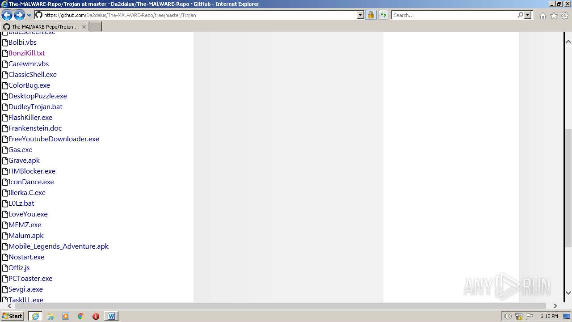The height and width of the screenshot is (322, 572).
Task: Click vertical scrollbar up arrow
Action: tap(568, 42)
